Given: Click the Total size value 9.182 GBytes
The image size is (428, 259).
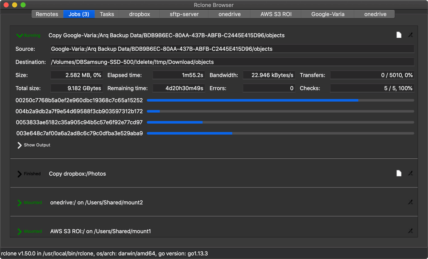Looking at the screenshot, I should tap(77, 88).
